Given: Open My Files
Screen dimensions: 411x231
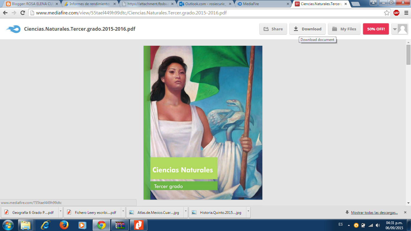Looking at the screenshot, I should pyautogui.click(x=344, y=29).
